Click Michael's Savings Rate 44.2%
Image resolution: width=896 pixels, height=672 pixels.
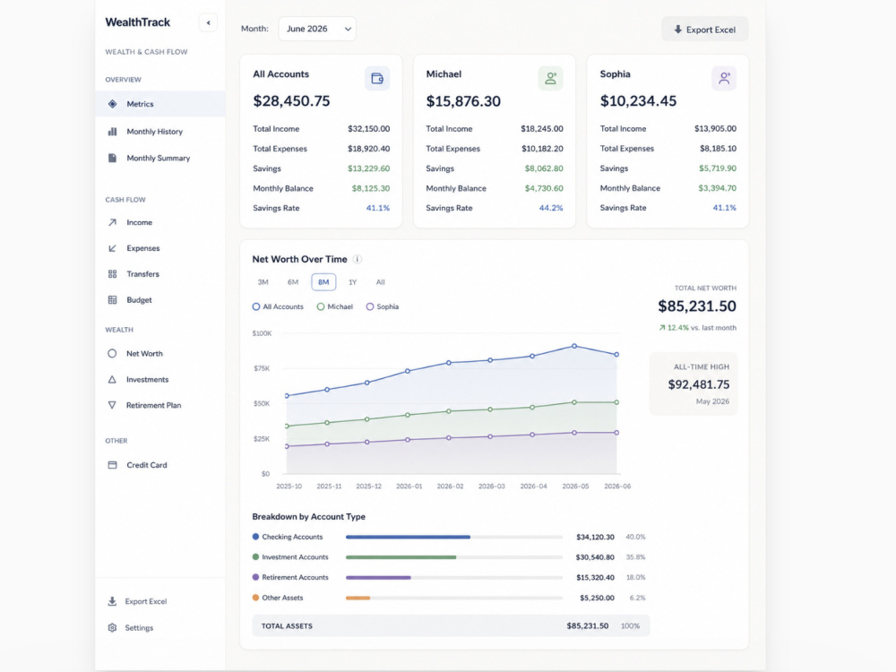pos(551,208)
